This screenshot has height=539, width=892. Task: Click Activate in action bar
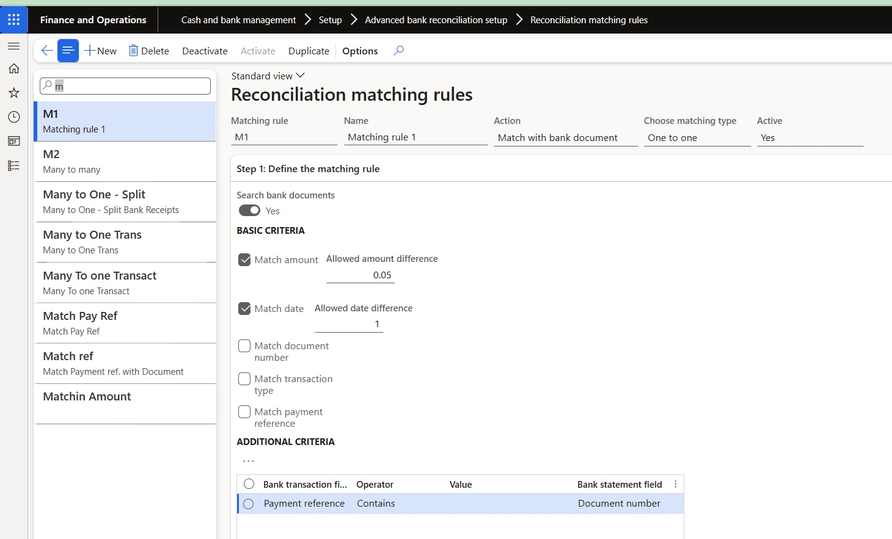[258, 51]
